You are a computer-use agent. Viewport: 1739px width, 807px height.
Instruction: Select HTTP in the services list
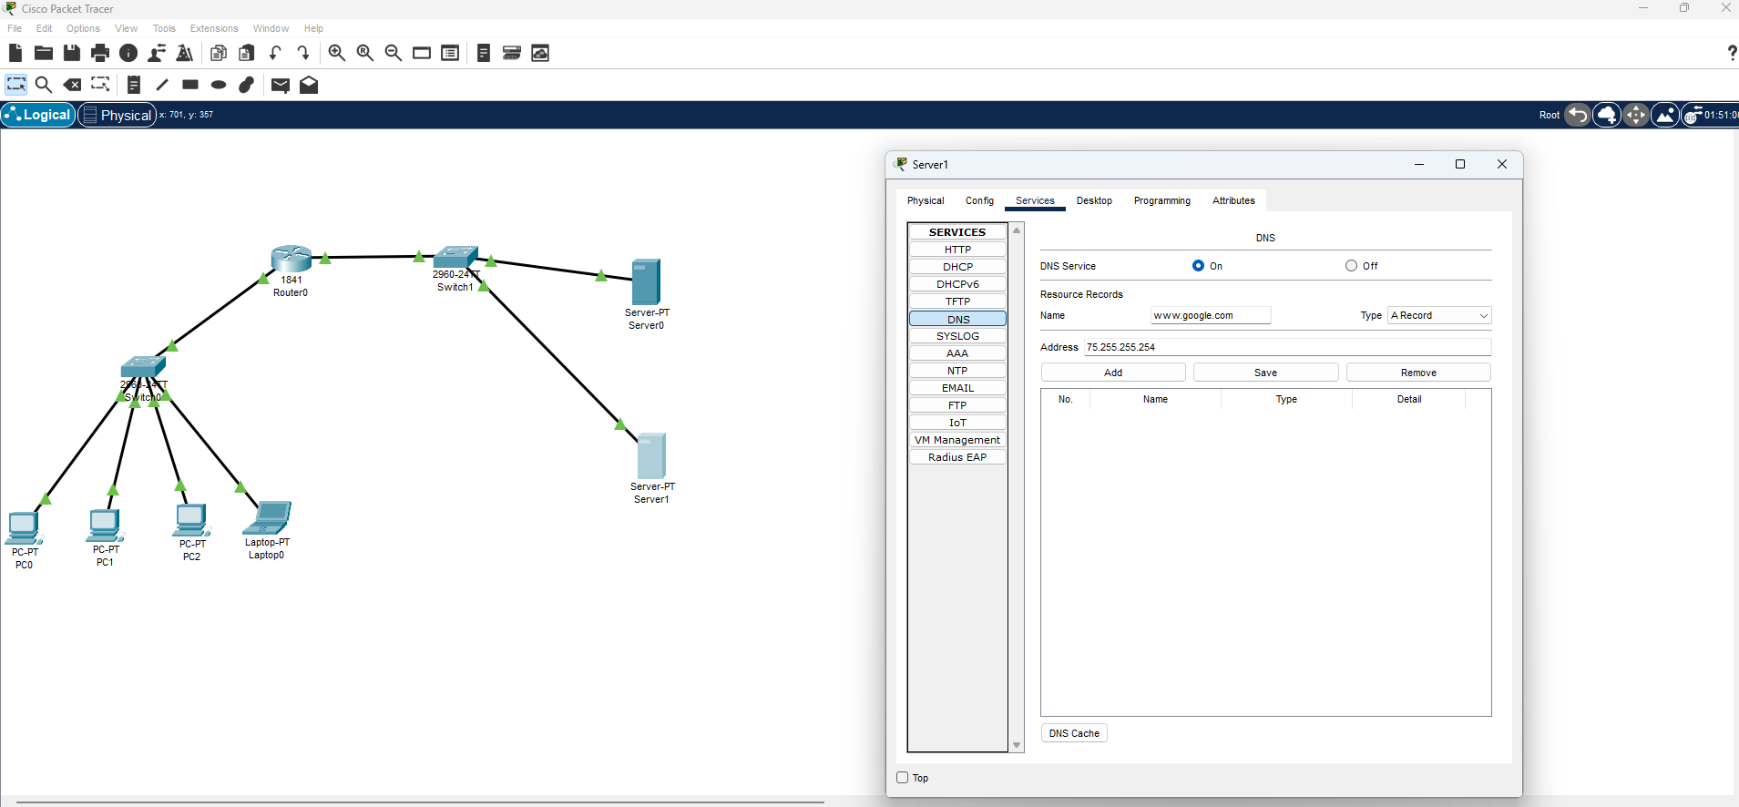[x=957, y=250]
